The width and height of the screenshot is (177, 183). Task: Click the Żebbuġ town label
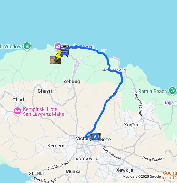click(72, 81)
